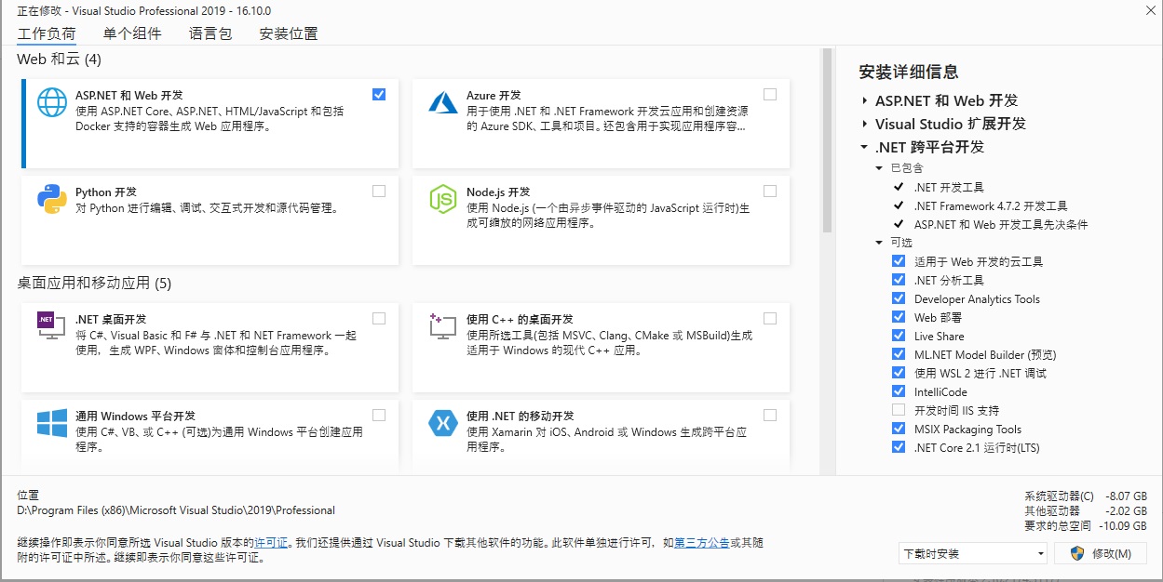Screen dimensions: 1163x582
Task: Collapse the .NET 跨平台开发 details node
Action: (x=865, y=147)
